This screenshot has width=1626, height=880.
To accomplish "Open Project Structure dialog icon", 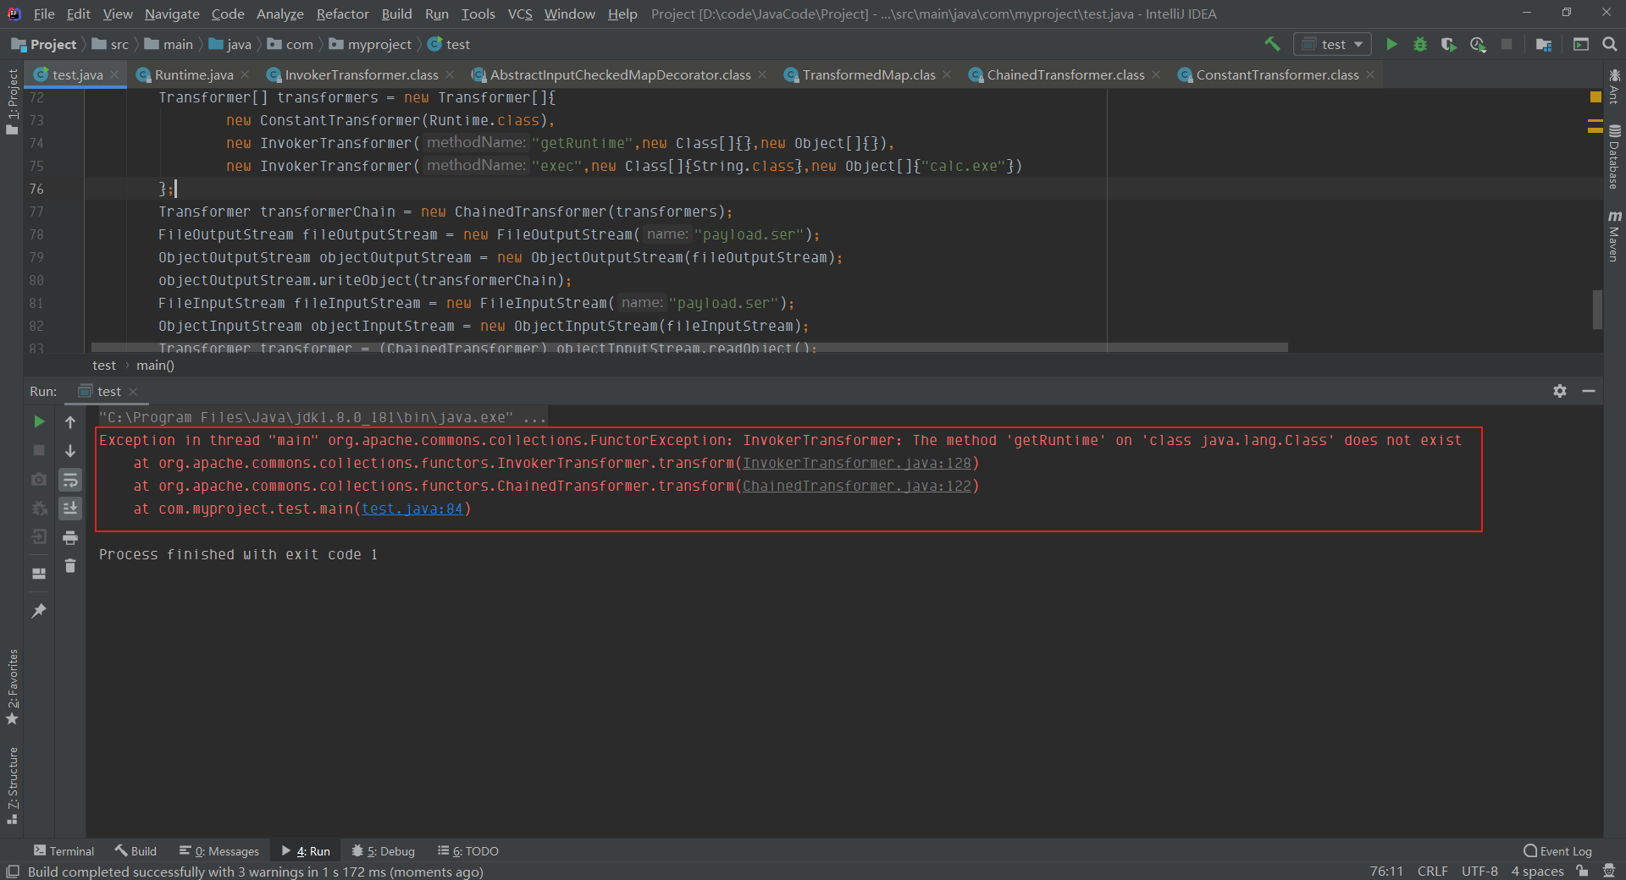I will [x=1544, y=44].
